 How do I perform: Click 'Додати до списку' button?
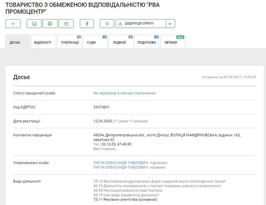[x=140, y=24]
